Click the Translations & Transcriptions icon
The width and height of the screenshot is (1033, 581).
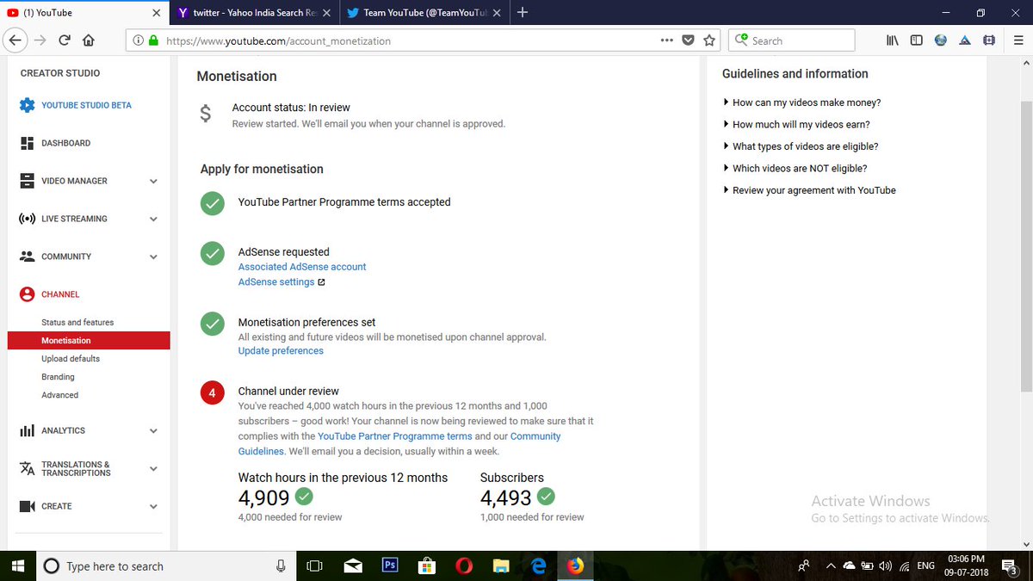(x=27, y=468)
